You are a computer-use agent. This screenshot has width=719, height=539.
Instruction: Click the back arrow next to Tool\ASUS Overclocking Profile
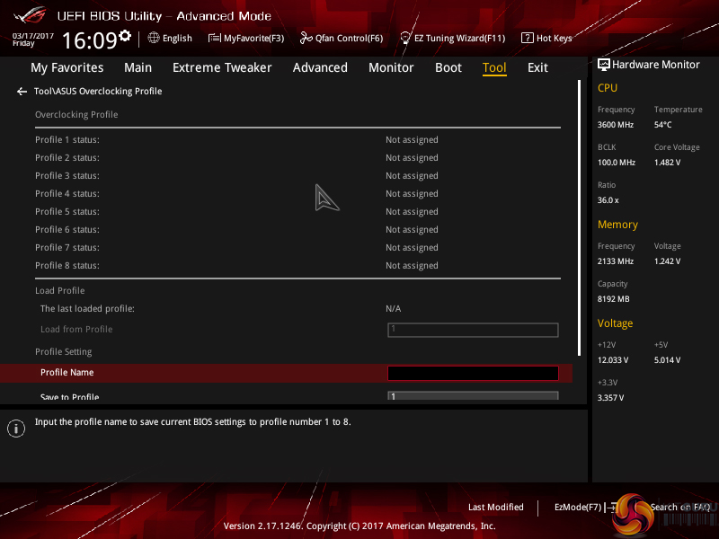[22, 92]
